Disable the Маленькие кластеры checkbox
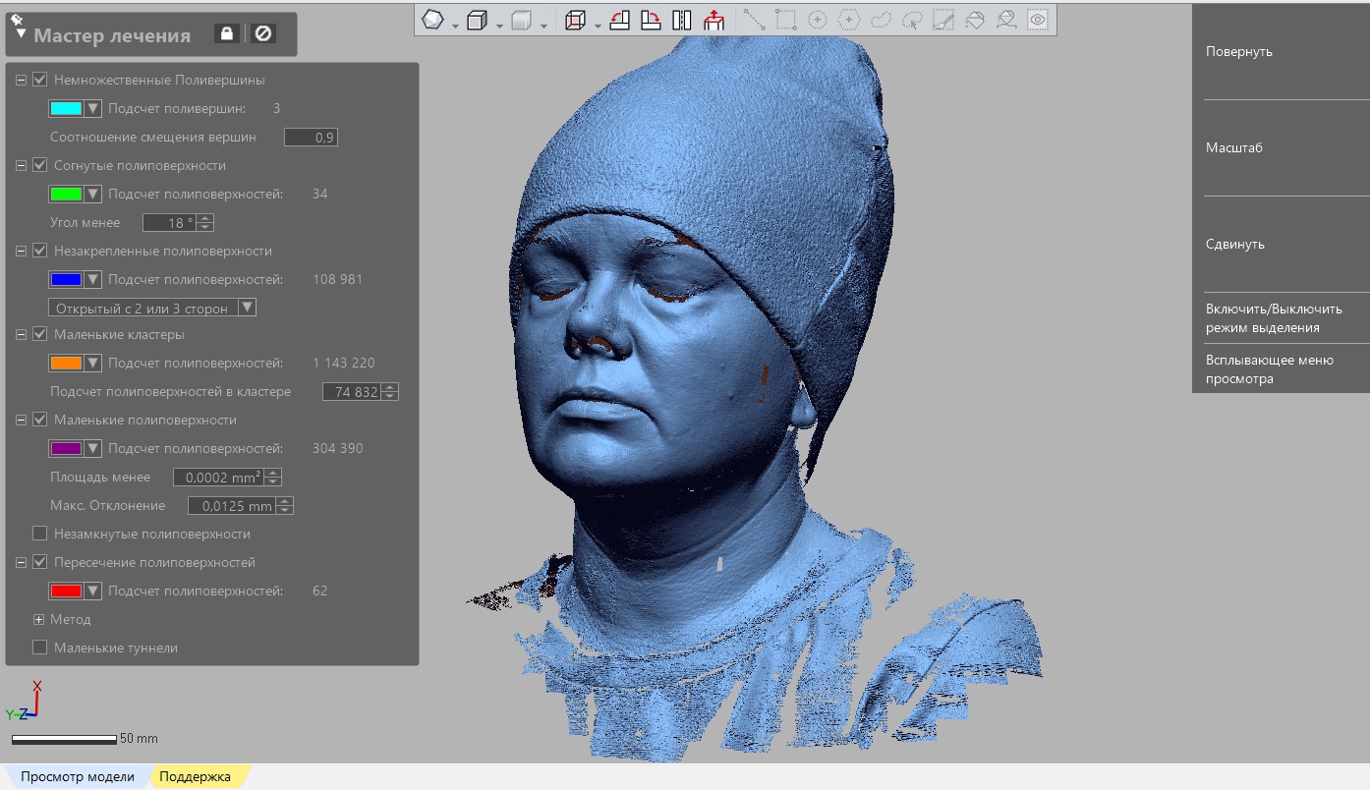 click(39, 334)
